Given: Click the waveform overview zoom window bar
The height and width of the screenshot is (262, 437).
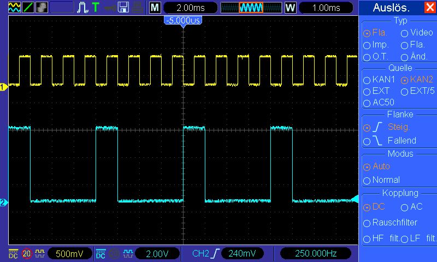Looking at the screenshot, I should (x=251, y=8).
